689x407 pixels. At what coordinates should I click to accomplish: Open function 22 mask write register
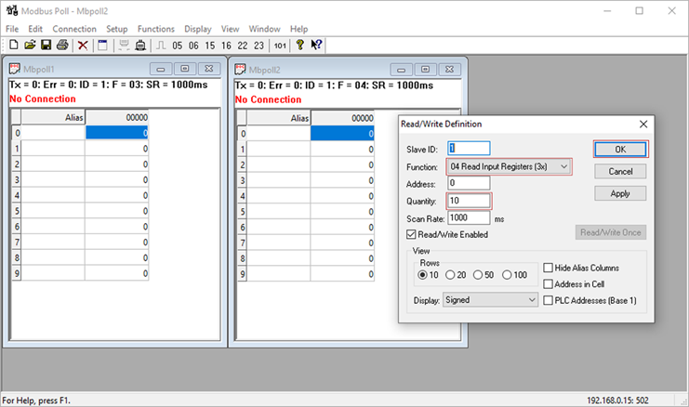click(x=243, y=46)
